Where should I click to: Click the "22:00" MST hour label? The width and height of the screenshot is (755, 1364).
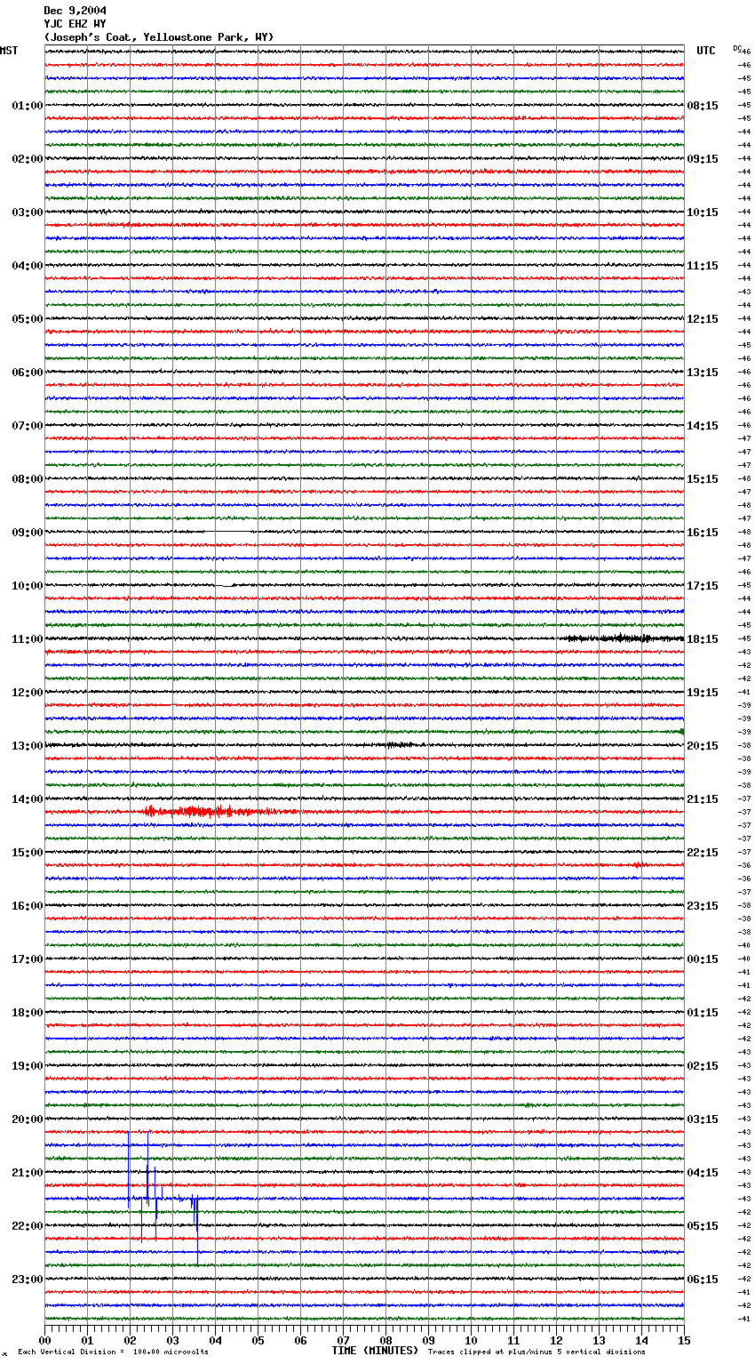pyautogui.click(x=28, y=1226)
